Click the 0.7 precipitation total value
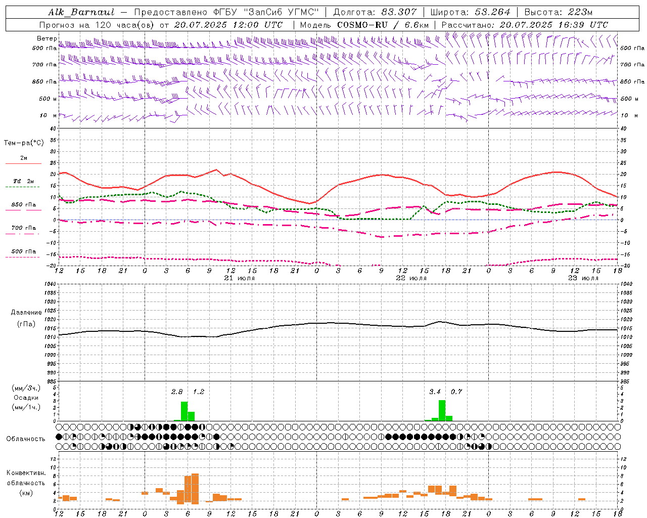647x518 pixels. pyautogui.click(x=456, y=392)
